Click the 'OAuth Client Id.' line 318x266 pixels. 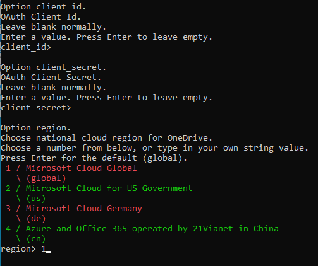click(40, 17)
